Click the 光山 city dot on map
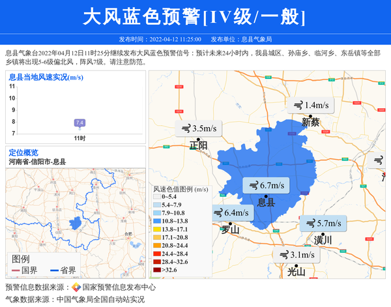 pyautogui.click(x=297, y=266)
